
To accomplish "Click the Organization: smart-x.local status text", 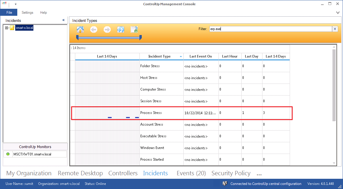I will [59, 184].
